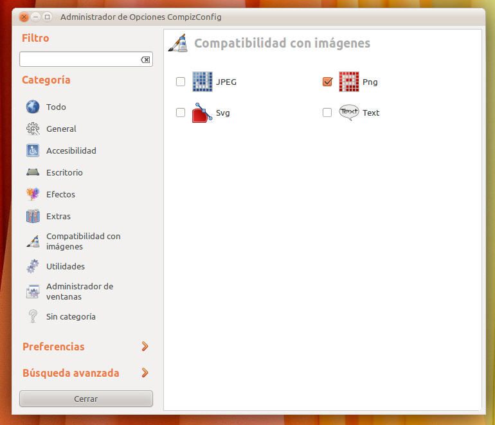
Task: Expand the Preferencias section arrow
Action: 145,347
